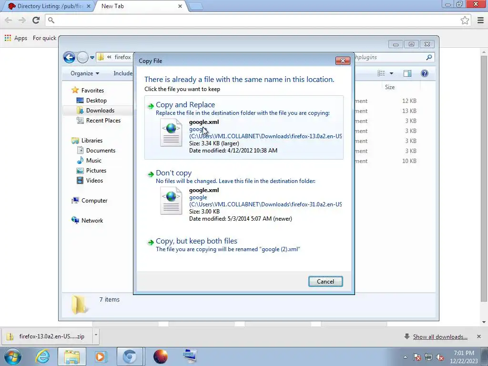Open network status tray icon
The image size is (488, 366).
pos(428,357)
